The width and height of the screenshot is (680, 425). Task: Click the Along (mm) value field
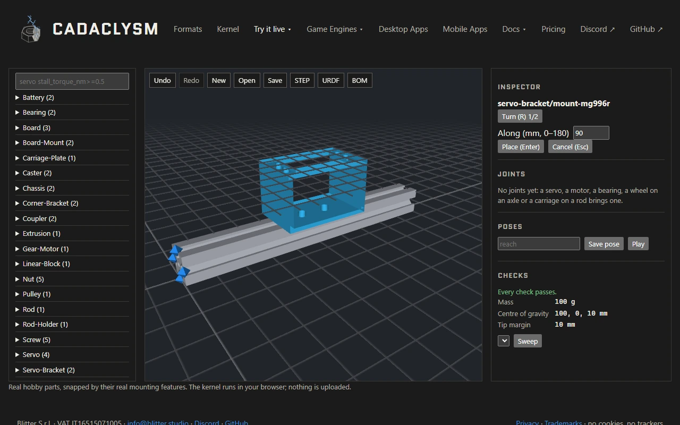[x=591, y=133]
